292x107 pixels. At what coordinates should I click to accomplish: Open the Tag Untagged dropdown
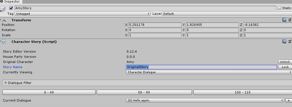coord(83,14)
